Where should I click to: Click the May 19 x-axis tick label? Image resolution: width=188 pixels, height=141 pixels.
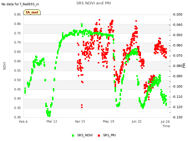[108, 121]
